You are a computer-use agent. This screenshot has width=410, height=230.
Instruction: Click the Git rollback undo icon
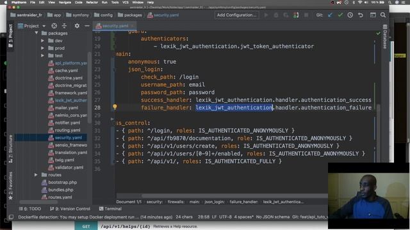(361, 15)
